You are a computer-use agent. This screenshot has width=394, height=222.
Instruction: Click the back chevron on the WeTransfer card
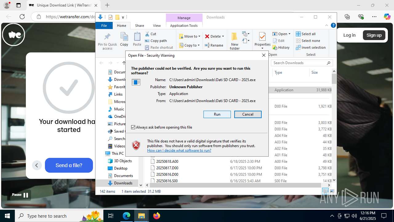[37, 165]
